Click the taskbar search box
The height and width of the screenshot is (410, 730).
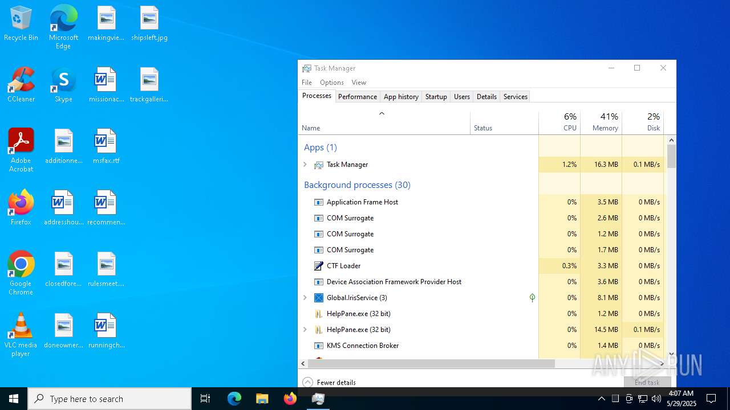coord(109,399)
